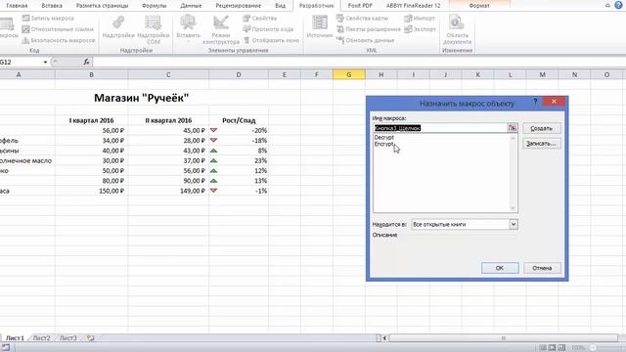The width and height of the screenshot is (626, 352).
Task: Open Add-ins (Надстройки) button
Action: click(118, 27)
